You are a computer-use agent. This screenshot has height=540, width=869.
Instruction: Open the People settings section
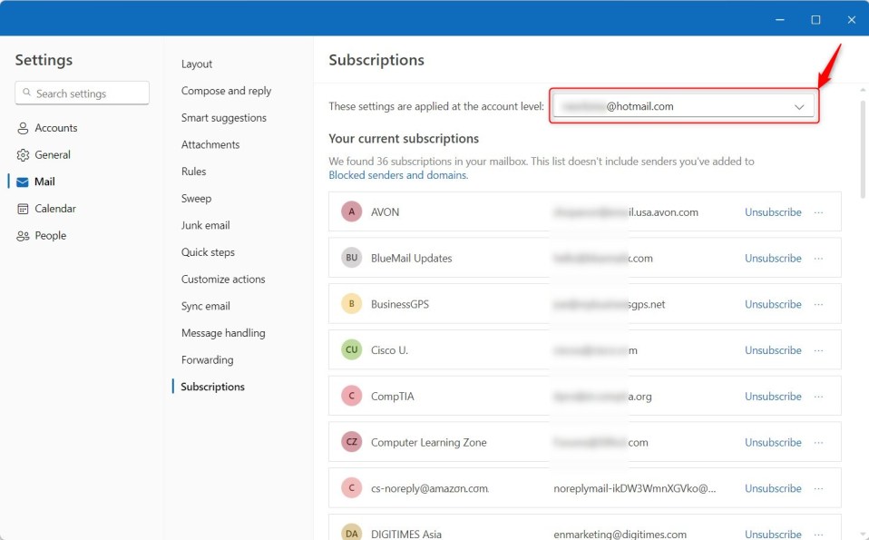[x=42, y=236]
